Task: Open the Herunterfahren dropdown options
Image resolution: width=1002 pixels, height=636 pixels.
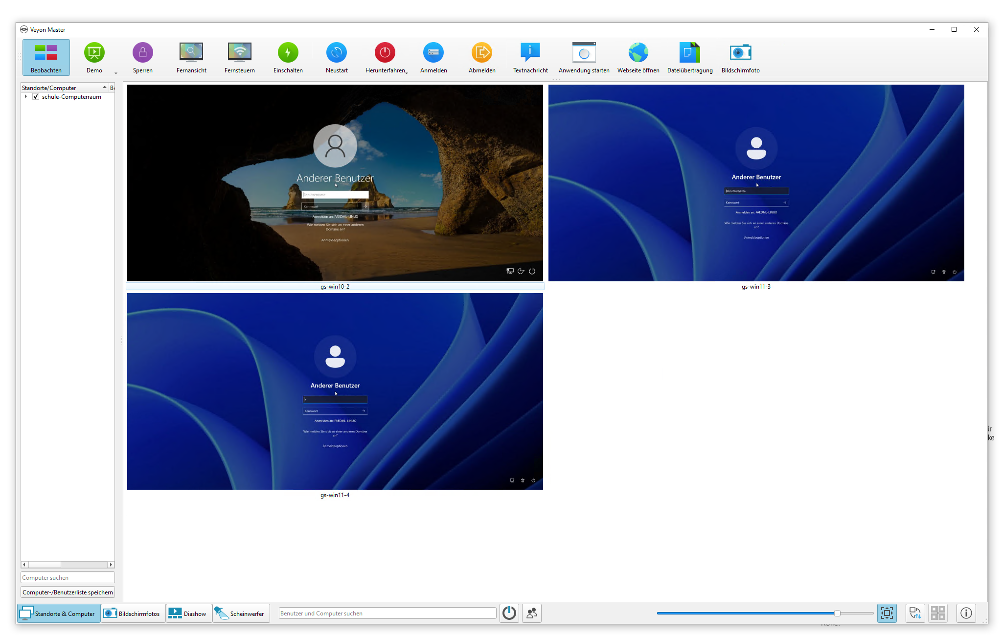Action: click(407, 72)
